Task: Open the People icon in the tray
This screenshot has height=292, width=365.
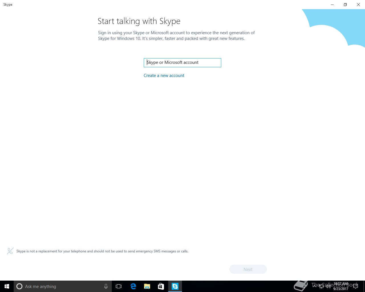Action: pos(304,286)
